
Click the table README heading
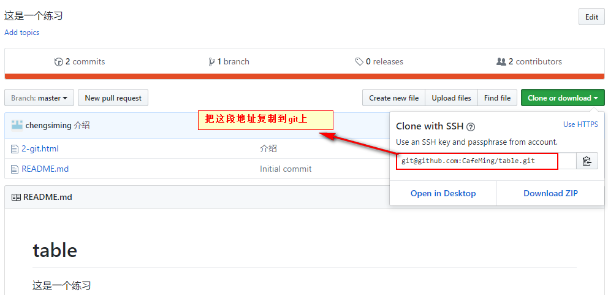point(55,250)
